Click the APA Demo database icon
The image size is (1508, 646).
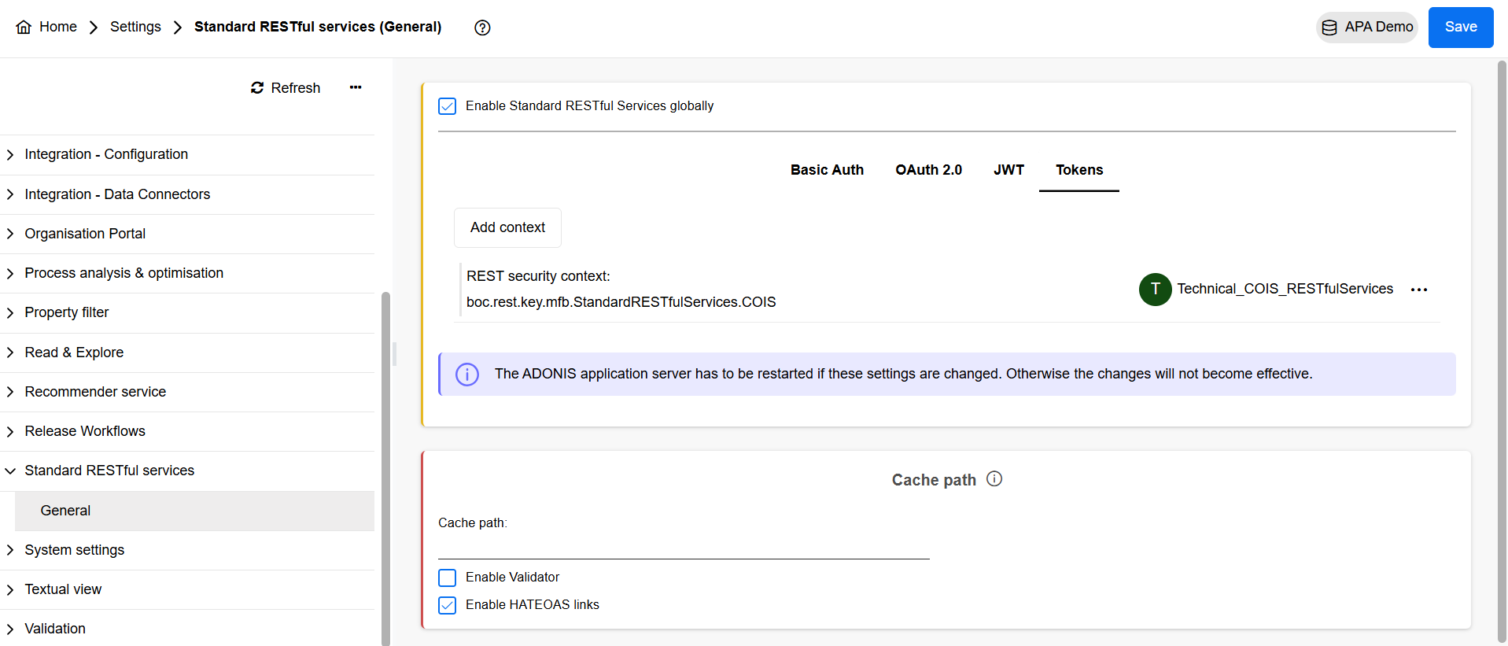tap(1329, 28)
